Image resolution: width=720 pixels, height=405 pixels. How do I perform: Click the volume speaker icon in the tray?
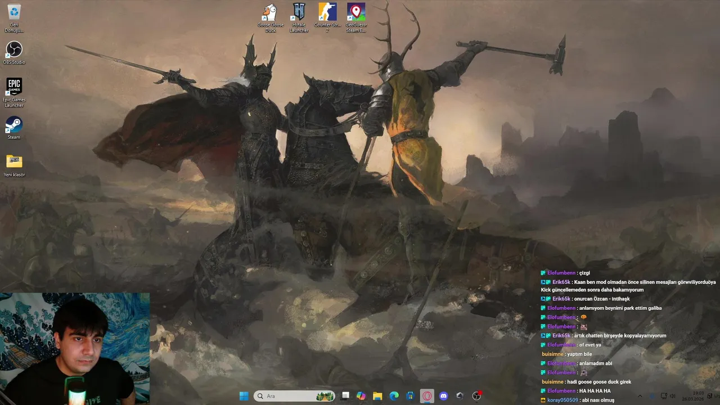(673, 396)
